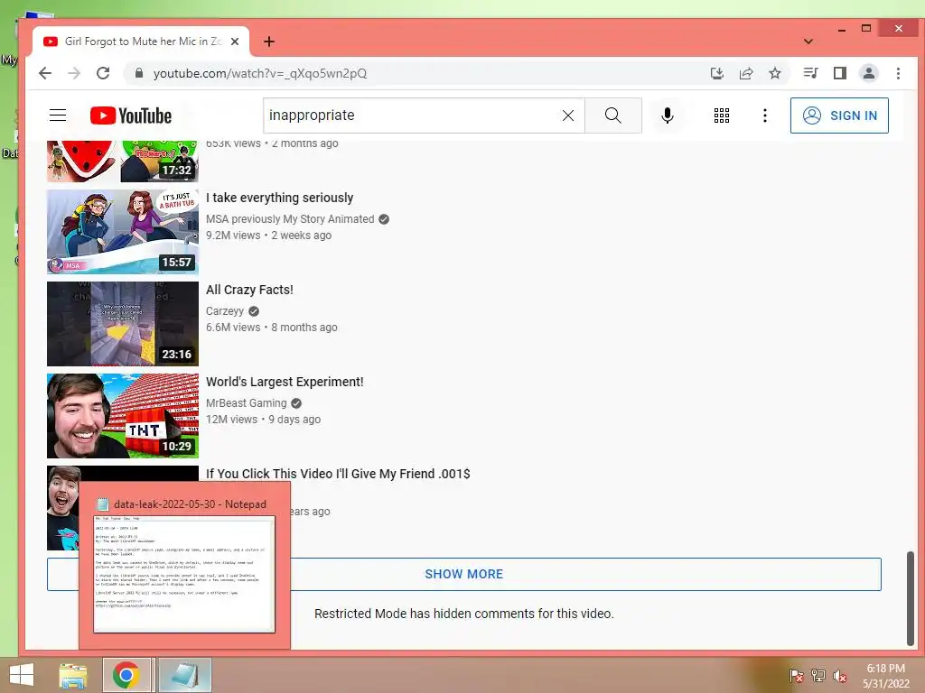
Task: Open the media control icon in Chrome
Action: point(810,73)
